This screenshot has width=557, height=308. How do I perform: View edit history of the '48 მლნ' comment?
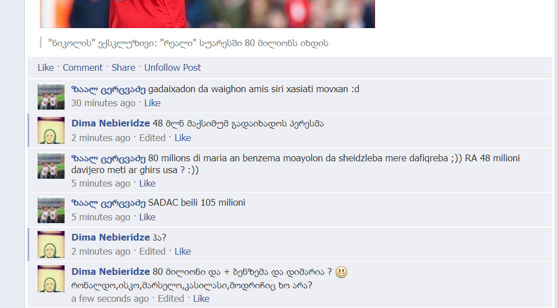(152, 138)
